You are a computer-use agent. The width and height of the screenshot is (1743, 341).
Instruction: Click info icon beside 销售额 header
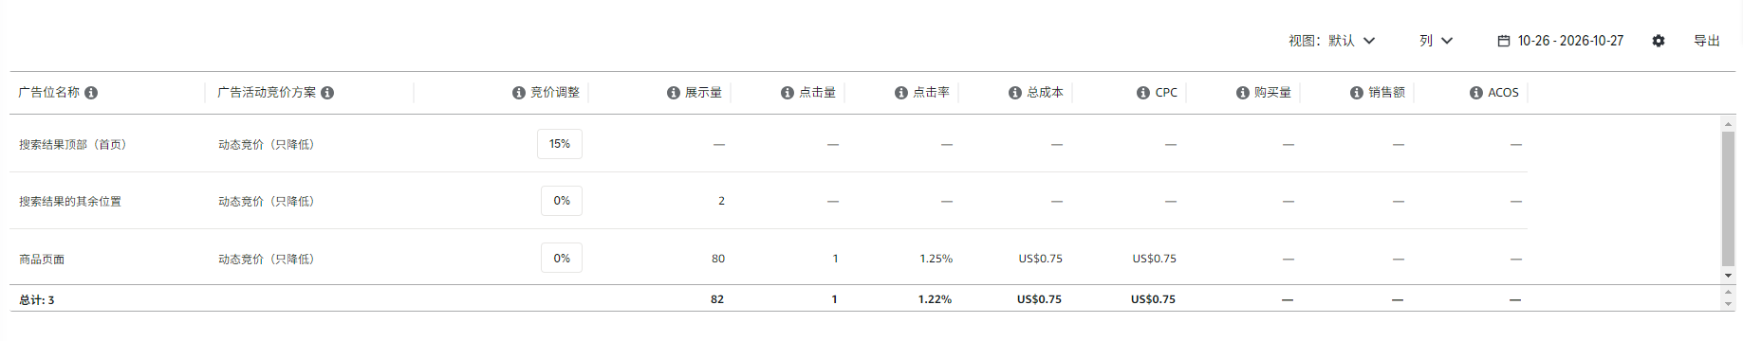[1357, 93]
